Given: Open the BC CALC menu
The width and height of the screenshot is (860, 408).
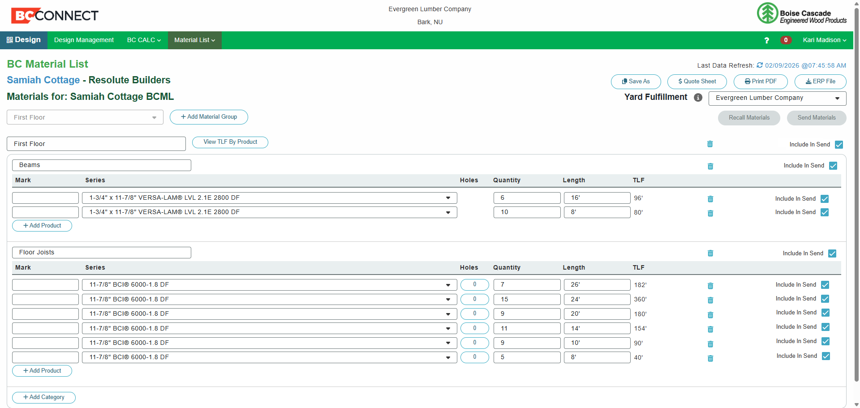Looking at the screenshot, I should pyautogui.click(x=144, y=40).
